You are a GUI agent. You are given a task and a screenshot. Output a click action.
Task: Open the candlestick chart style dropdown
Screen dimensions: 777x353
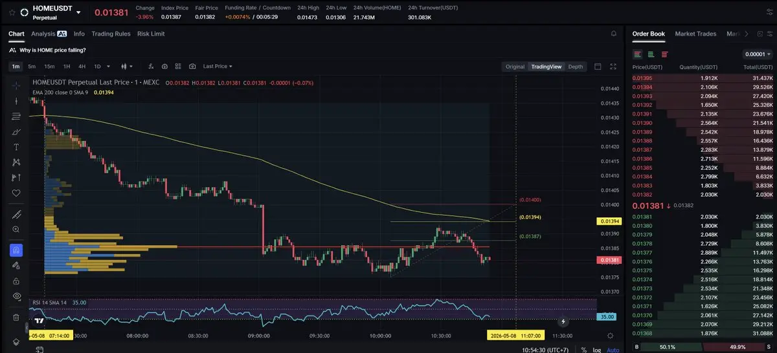pyautogui.click(x=127, y=66)
